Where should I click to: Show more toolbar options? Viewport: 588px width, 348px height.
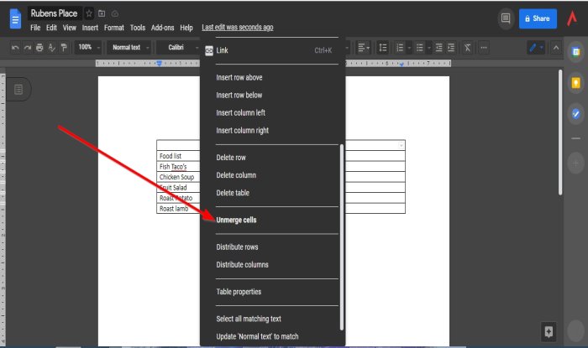click(x=484, y=48)
